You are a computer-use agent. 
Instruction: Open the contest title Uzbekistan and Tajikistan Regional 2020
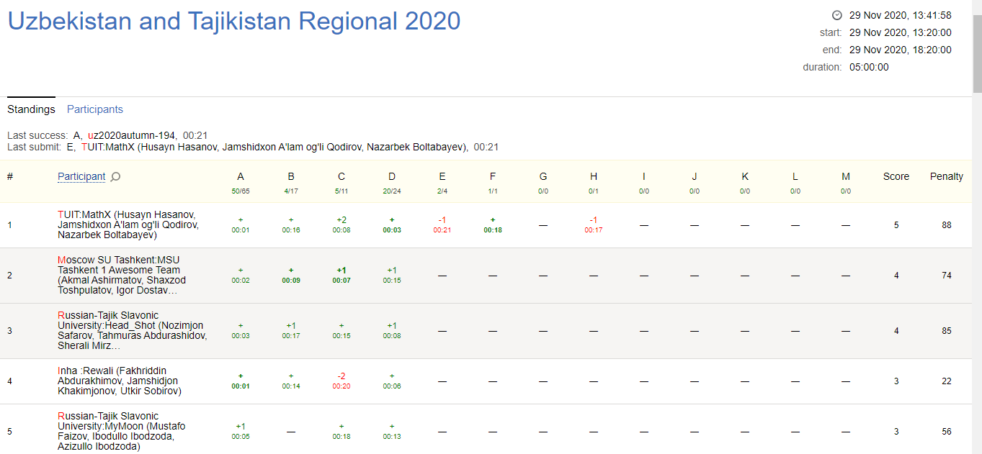click(234, 21)
